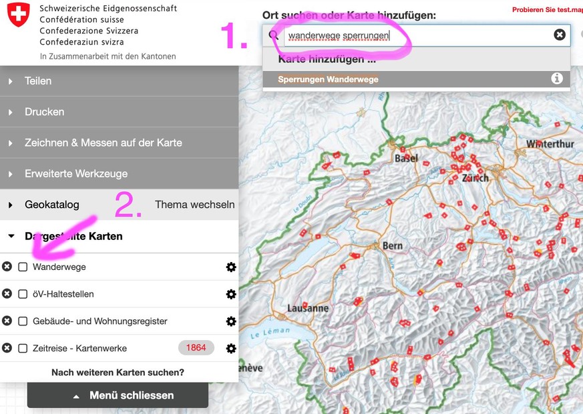Enable the öV-Haltestellen layer checkbox
This screenshot has height=414, width=583.
[23, 294]
